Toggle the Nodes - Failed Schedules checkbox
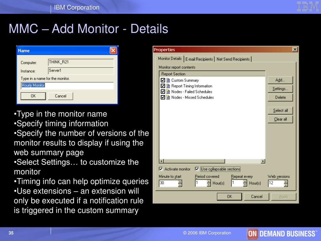Screen dimensions: 321x241 click(163, 92)
